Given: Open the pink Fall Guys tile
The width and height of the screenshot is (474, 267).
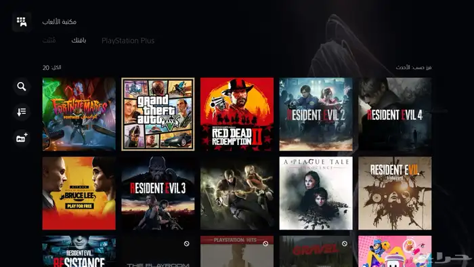Looking at the screenshot, I should click(x=395, y=251).
